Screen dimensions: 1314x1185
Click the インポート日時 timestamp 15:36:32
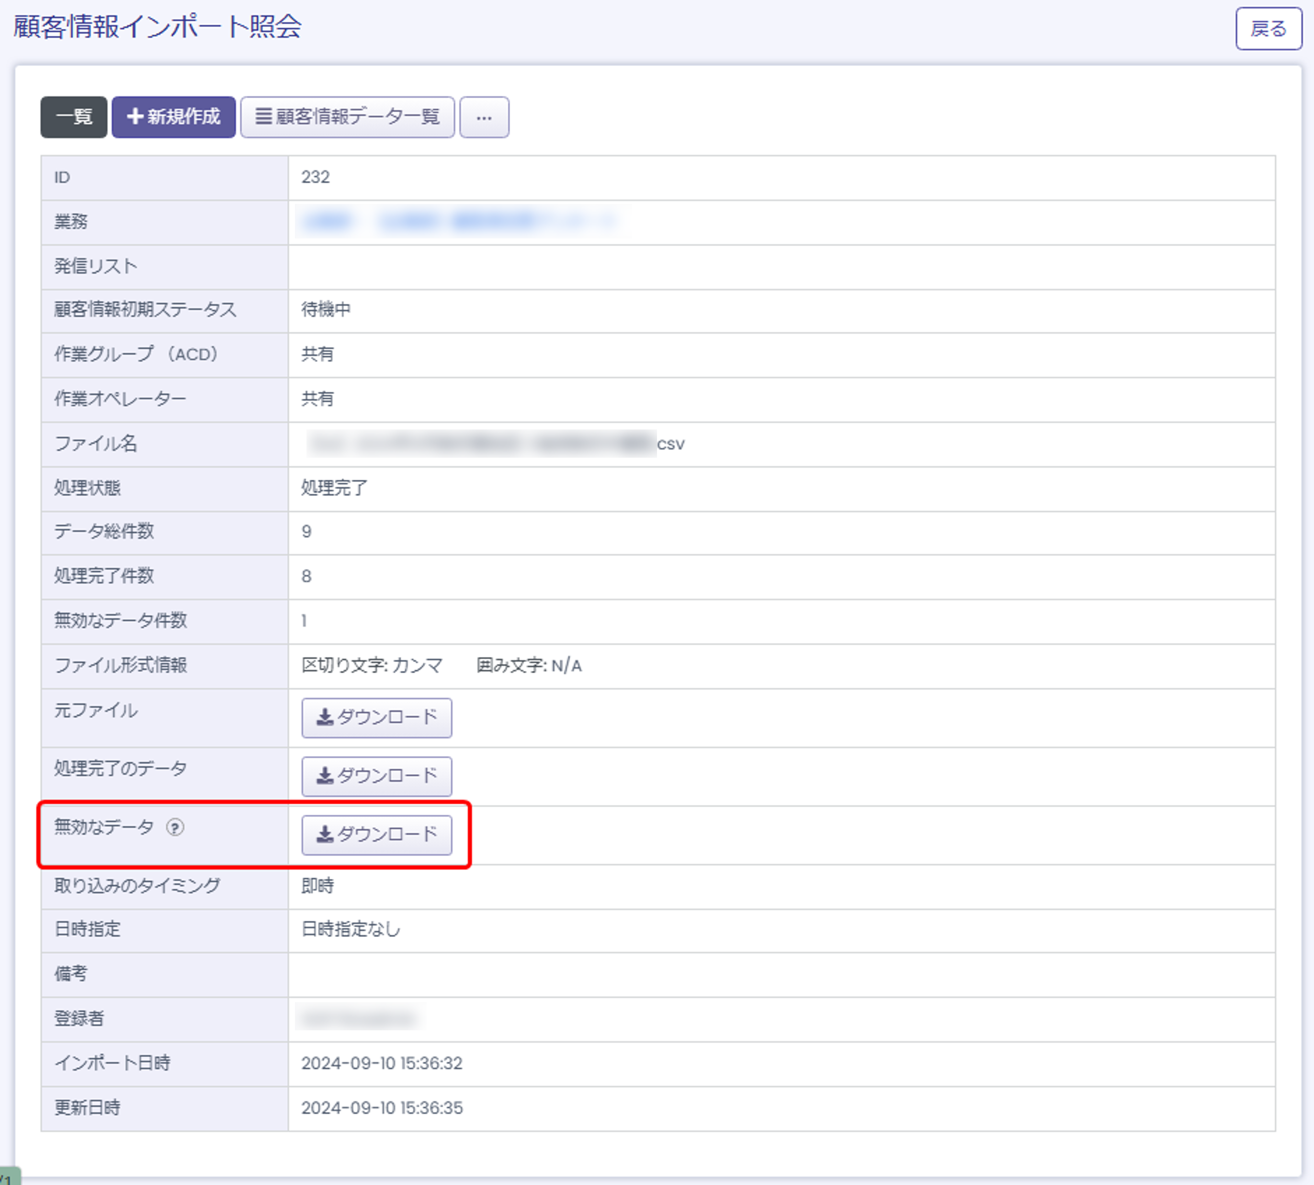[x=382, y=1063]
